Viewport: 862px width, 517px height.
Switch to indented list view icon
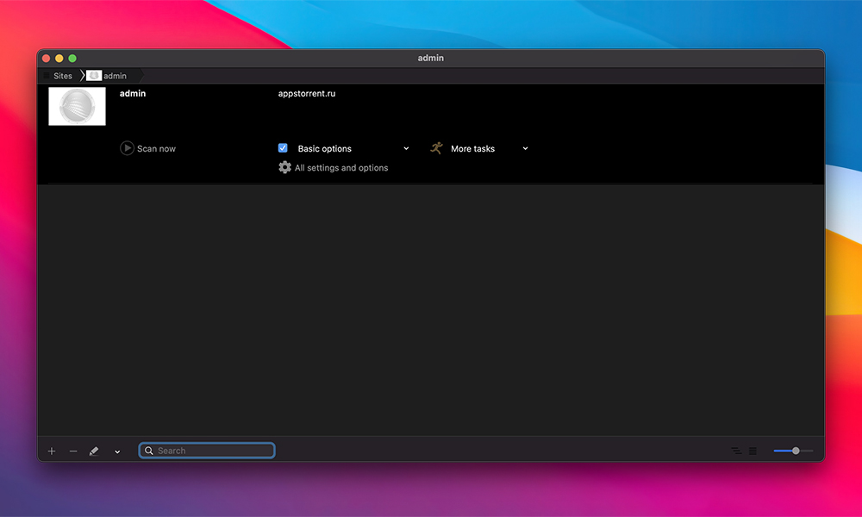(x=735, y=451)
